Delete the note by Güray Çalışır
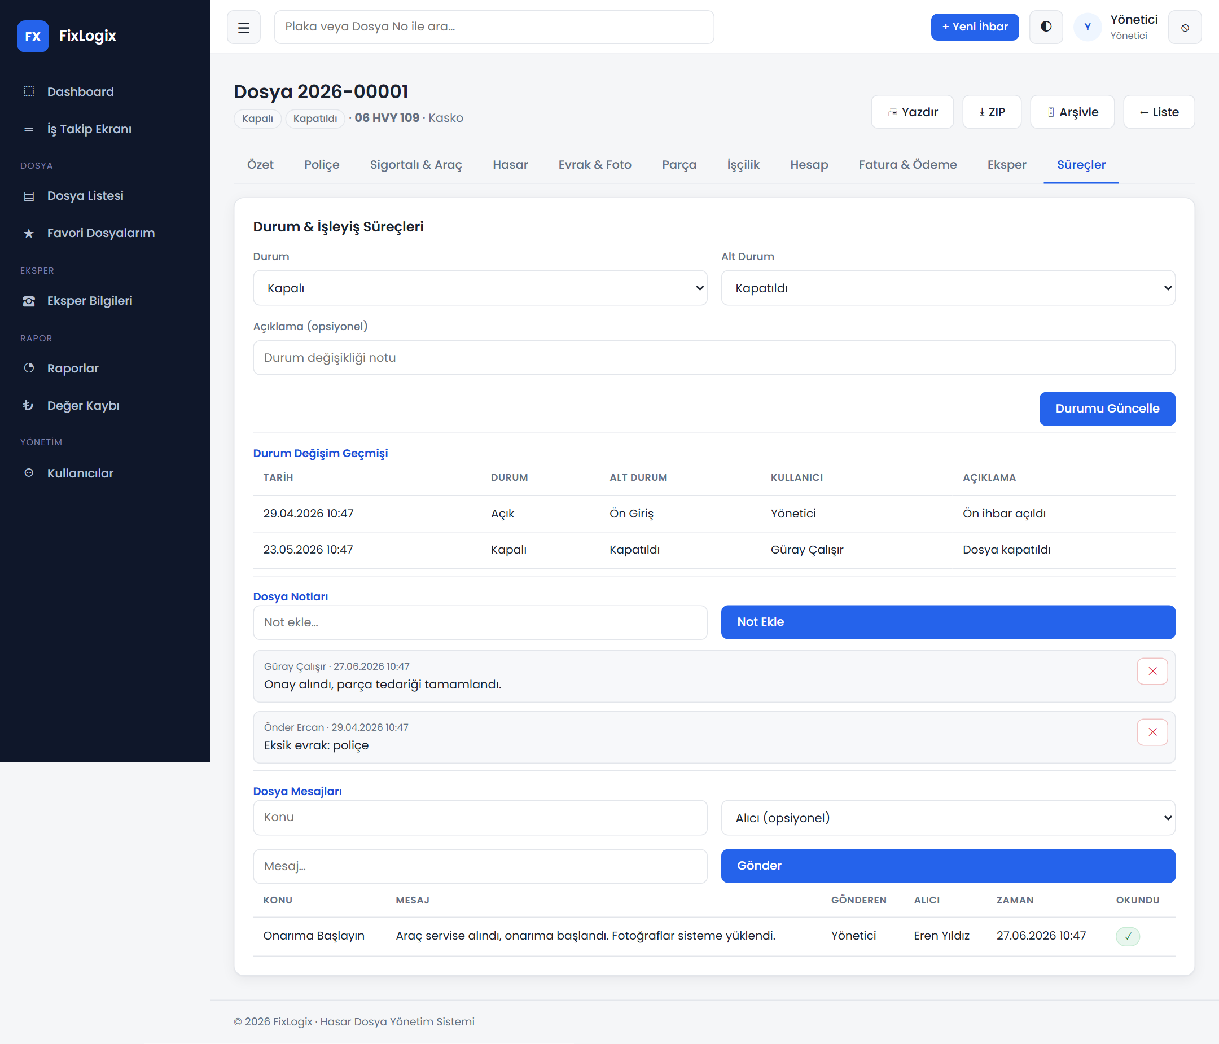Screen dimensions: 1219x1044 [1152, 671]
